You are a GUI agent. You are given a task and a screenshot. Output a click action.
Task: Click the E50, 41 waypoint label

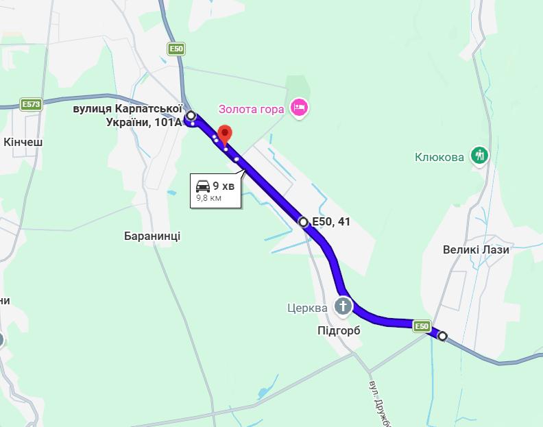(331, 221)
